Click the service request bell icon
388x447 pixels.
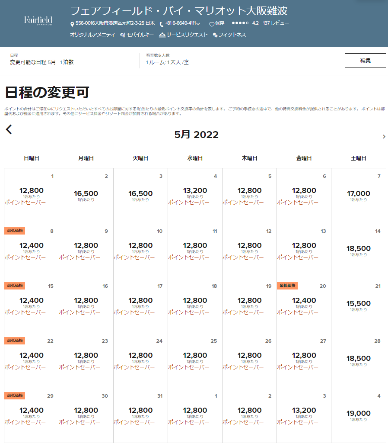(x=162, y=35)
